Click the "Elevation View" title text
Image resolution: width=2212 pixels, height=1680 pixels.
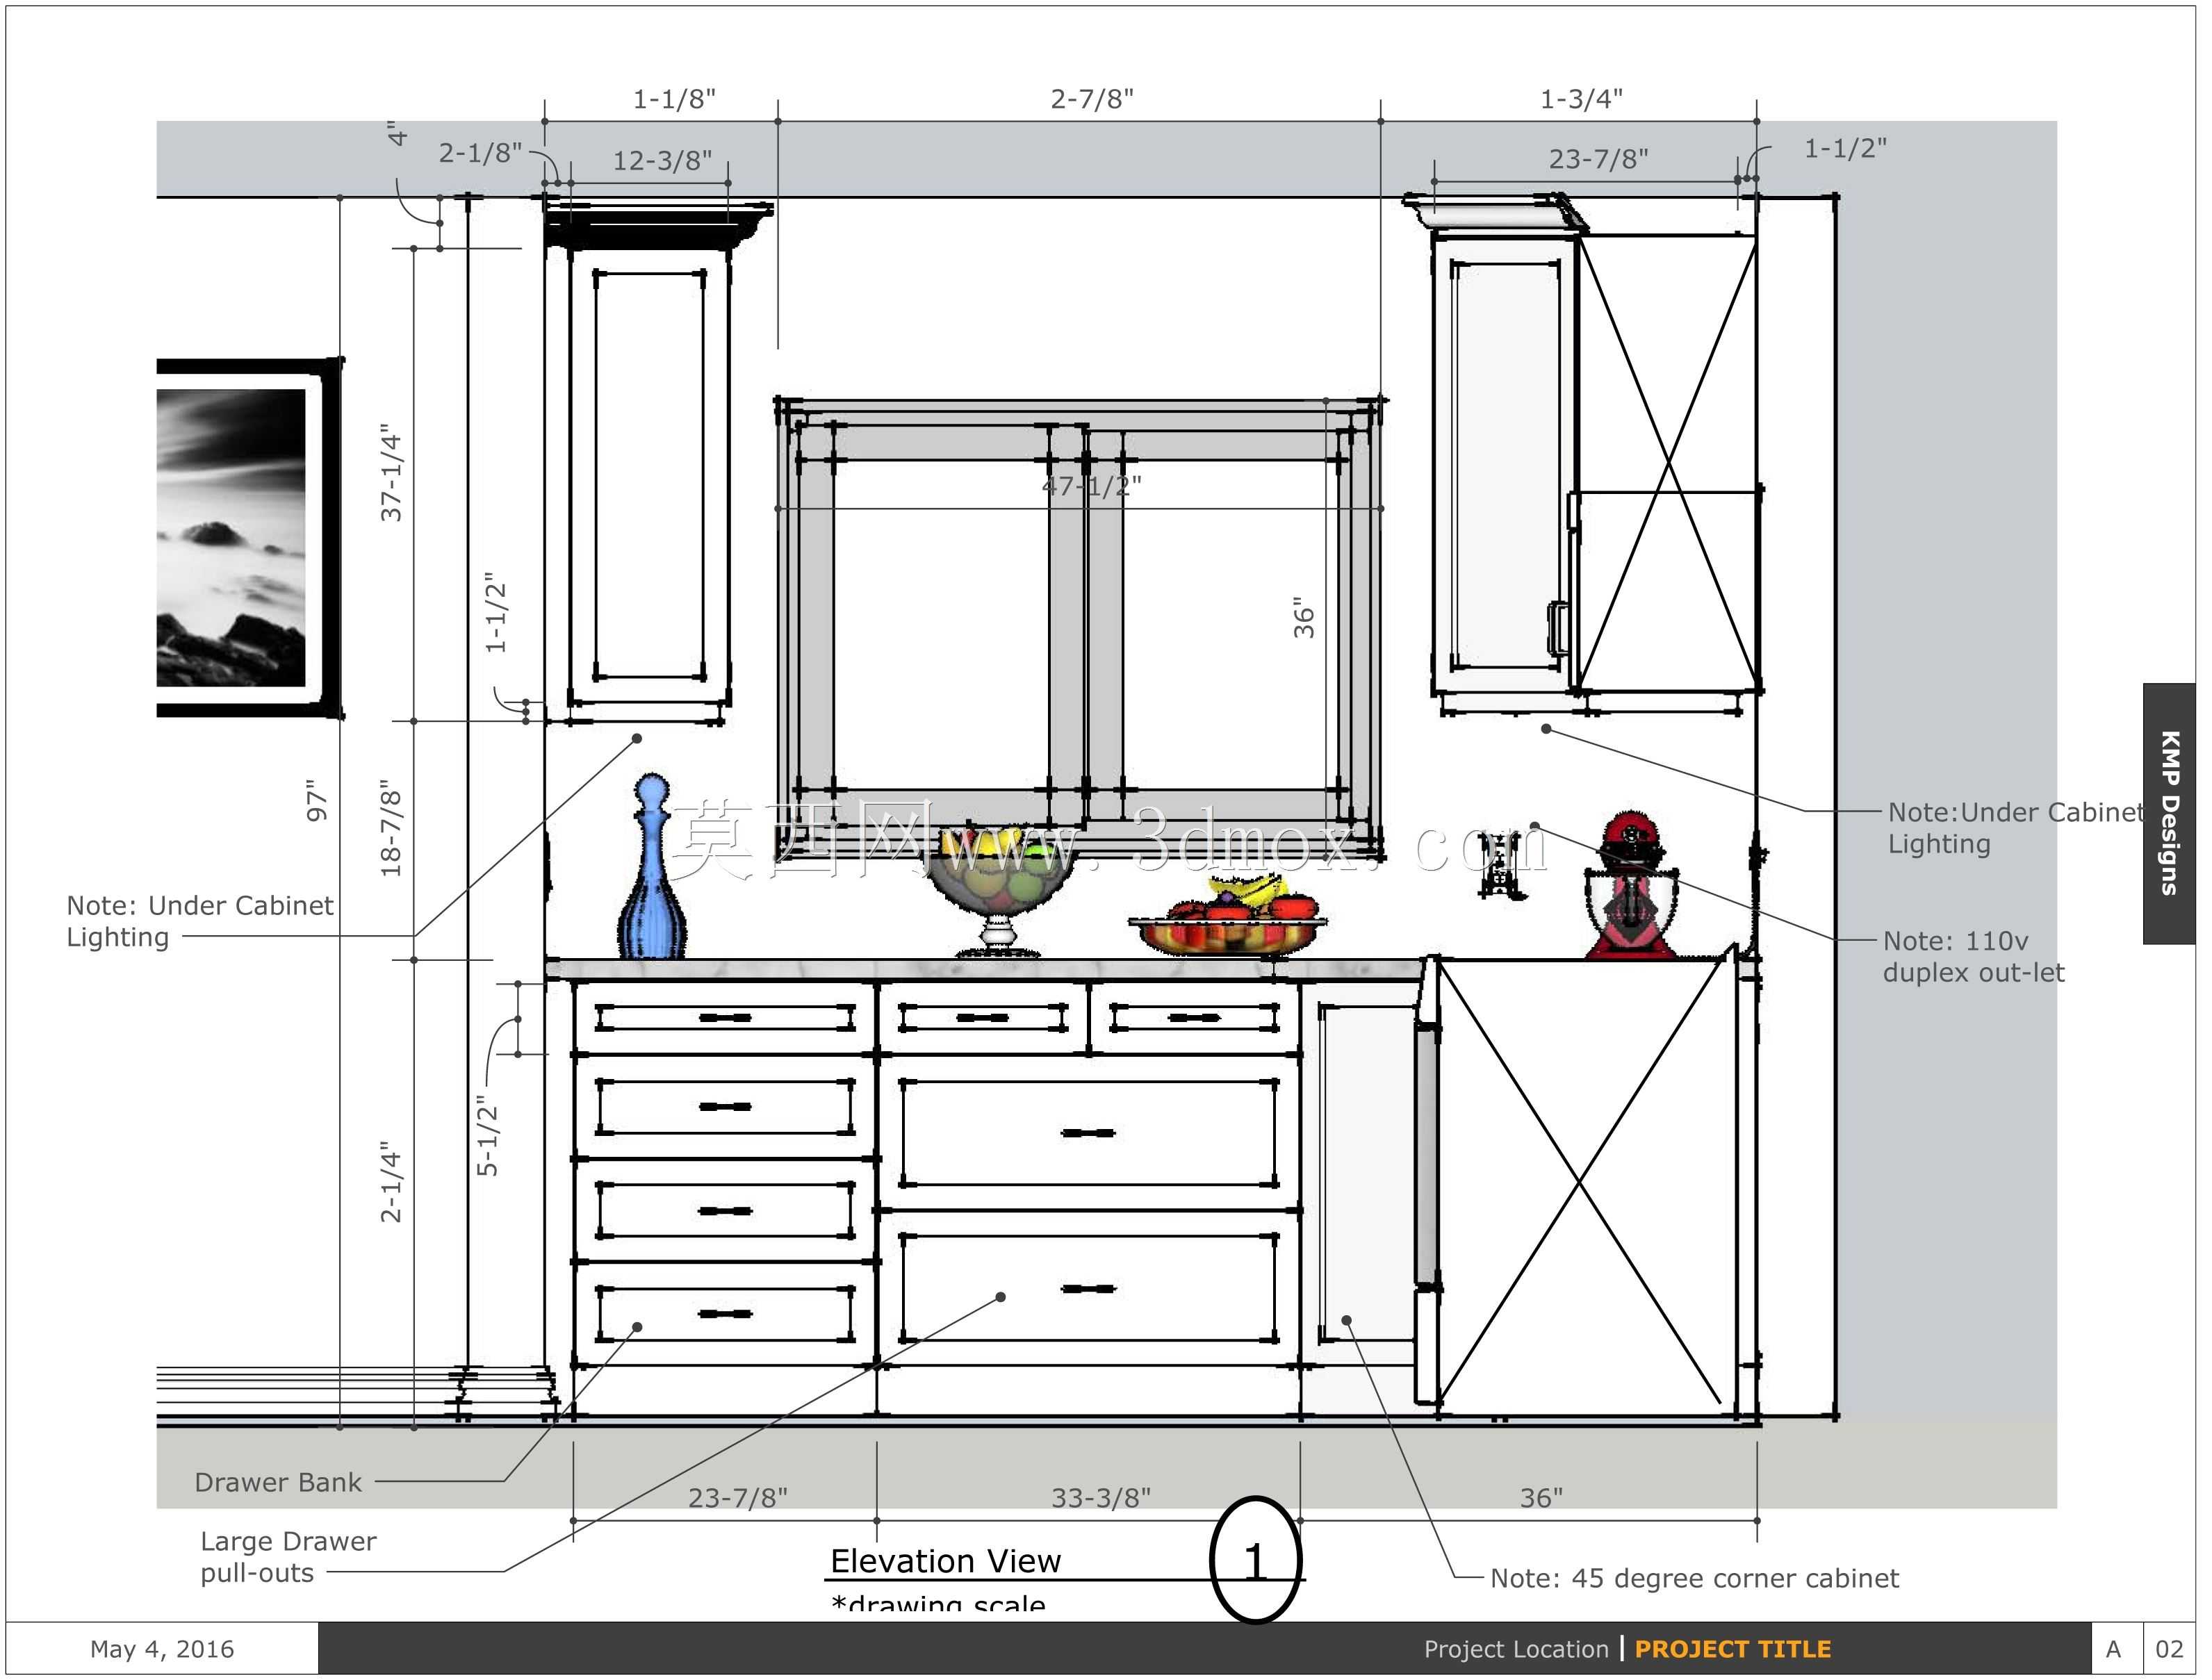[x=945, y=1561]
